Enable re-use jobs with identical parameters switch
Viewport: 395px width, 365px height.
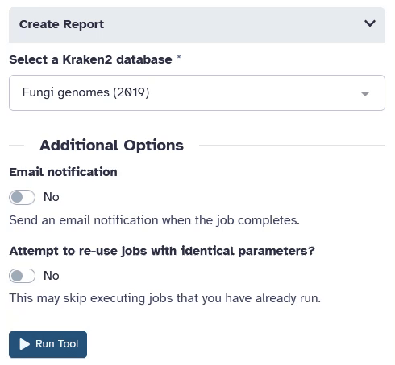(22, 276)
